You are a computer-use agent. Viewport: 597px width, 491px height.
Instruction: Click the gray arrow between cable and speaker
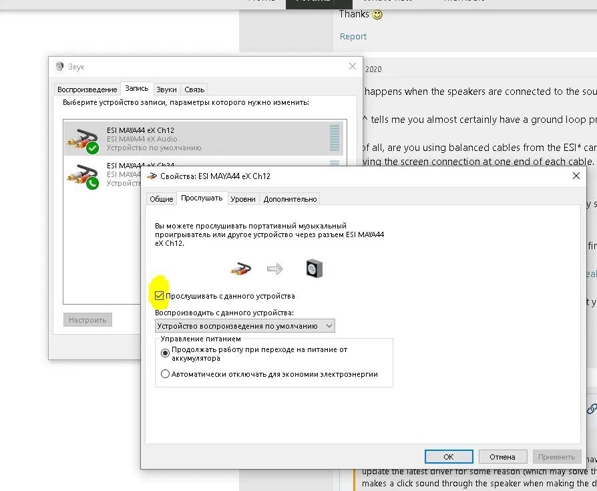click(275, 269)
